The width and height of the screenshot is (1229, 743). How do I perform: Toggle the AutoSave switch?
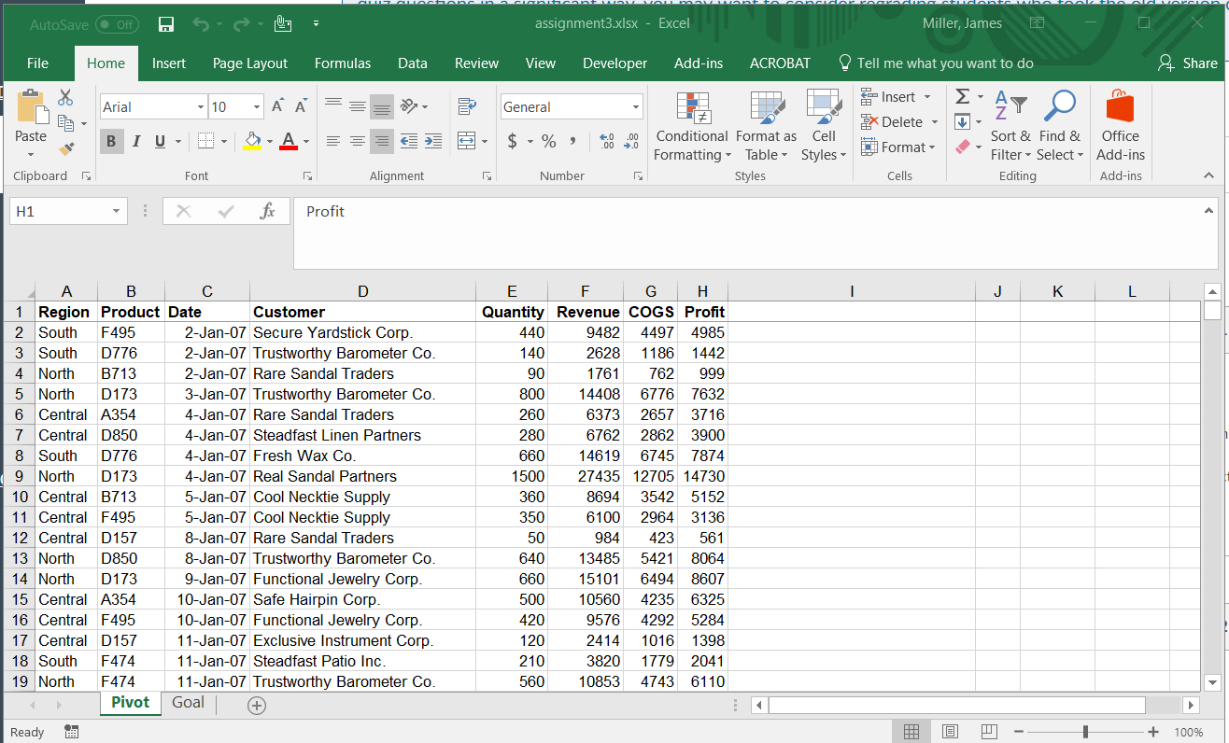tap(117, 24)
